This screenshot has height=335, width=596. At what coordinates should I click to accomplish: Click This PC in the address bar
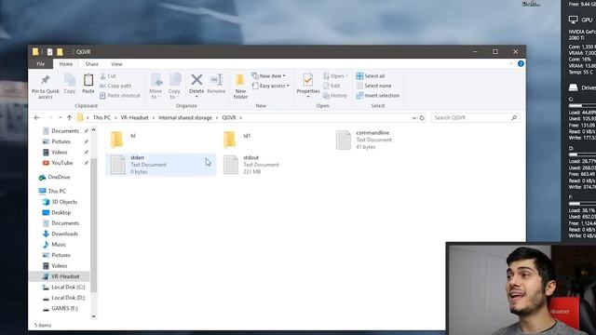[102, 118]
